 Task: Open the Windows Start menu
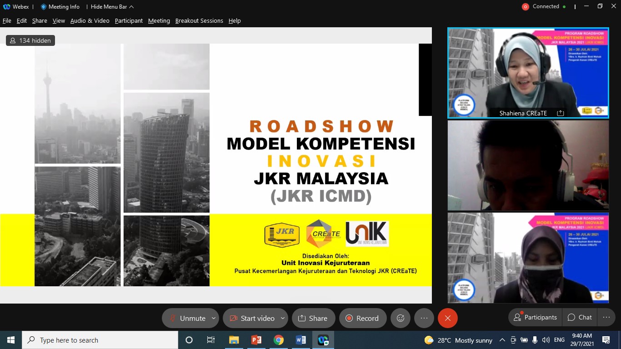tap(11, 340)
